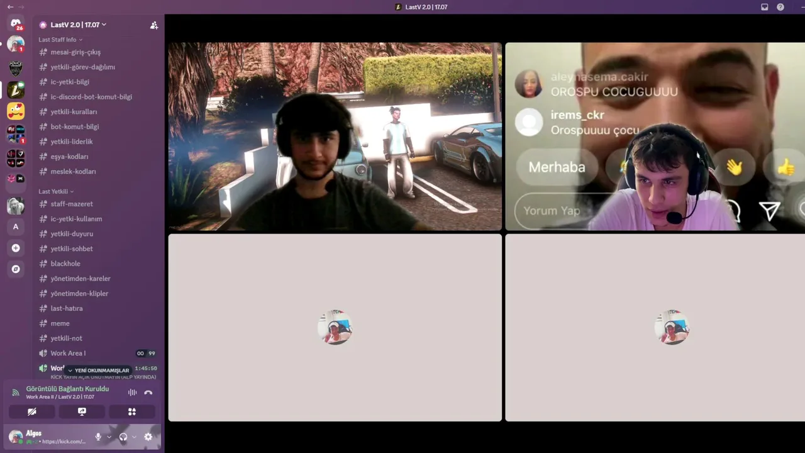Open Work Area II / LastV 2.0 link
The image size is (805, 453).
click(60, 397)
